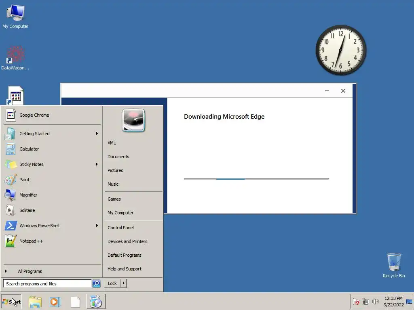Click the user account picture

point(133,120)
